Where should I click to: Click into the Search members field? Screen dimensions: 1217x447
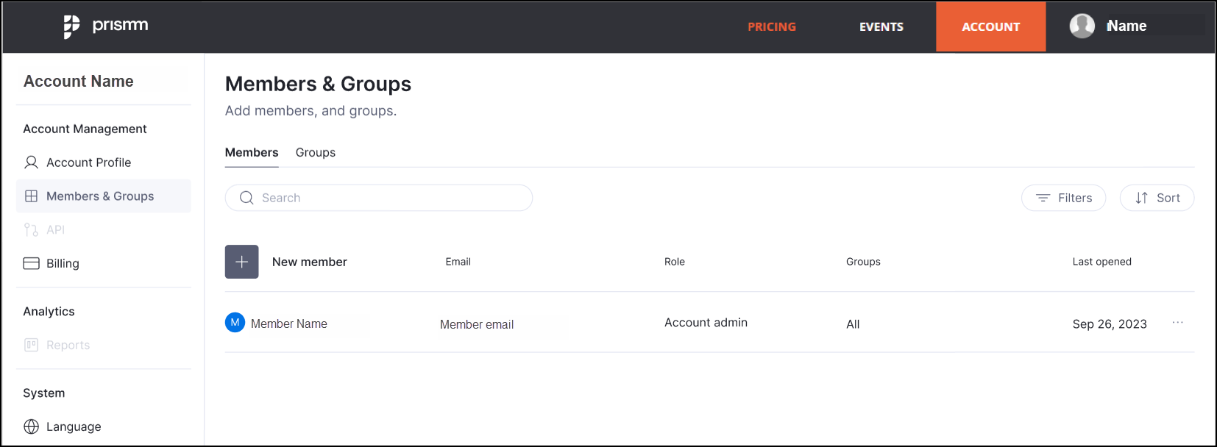tap(379, 198)
